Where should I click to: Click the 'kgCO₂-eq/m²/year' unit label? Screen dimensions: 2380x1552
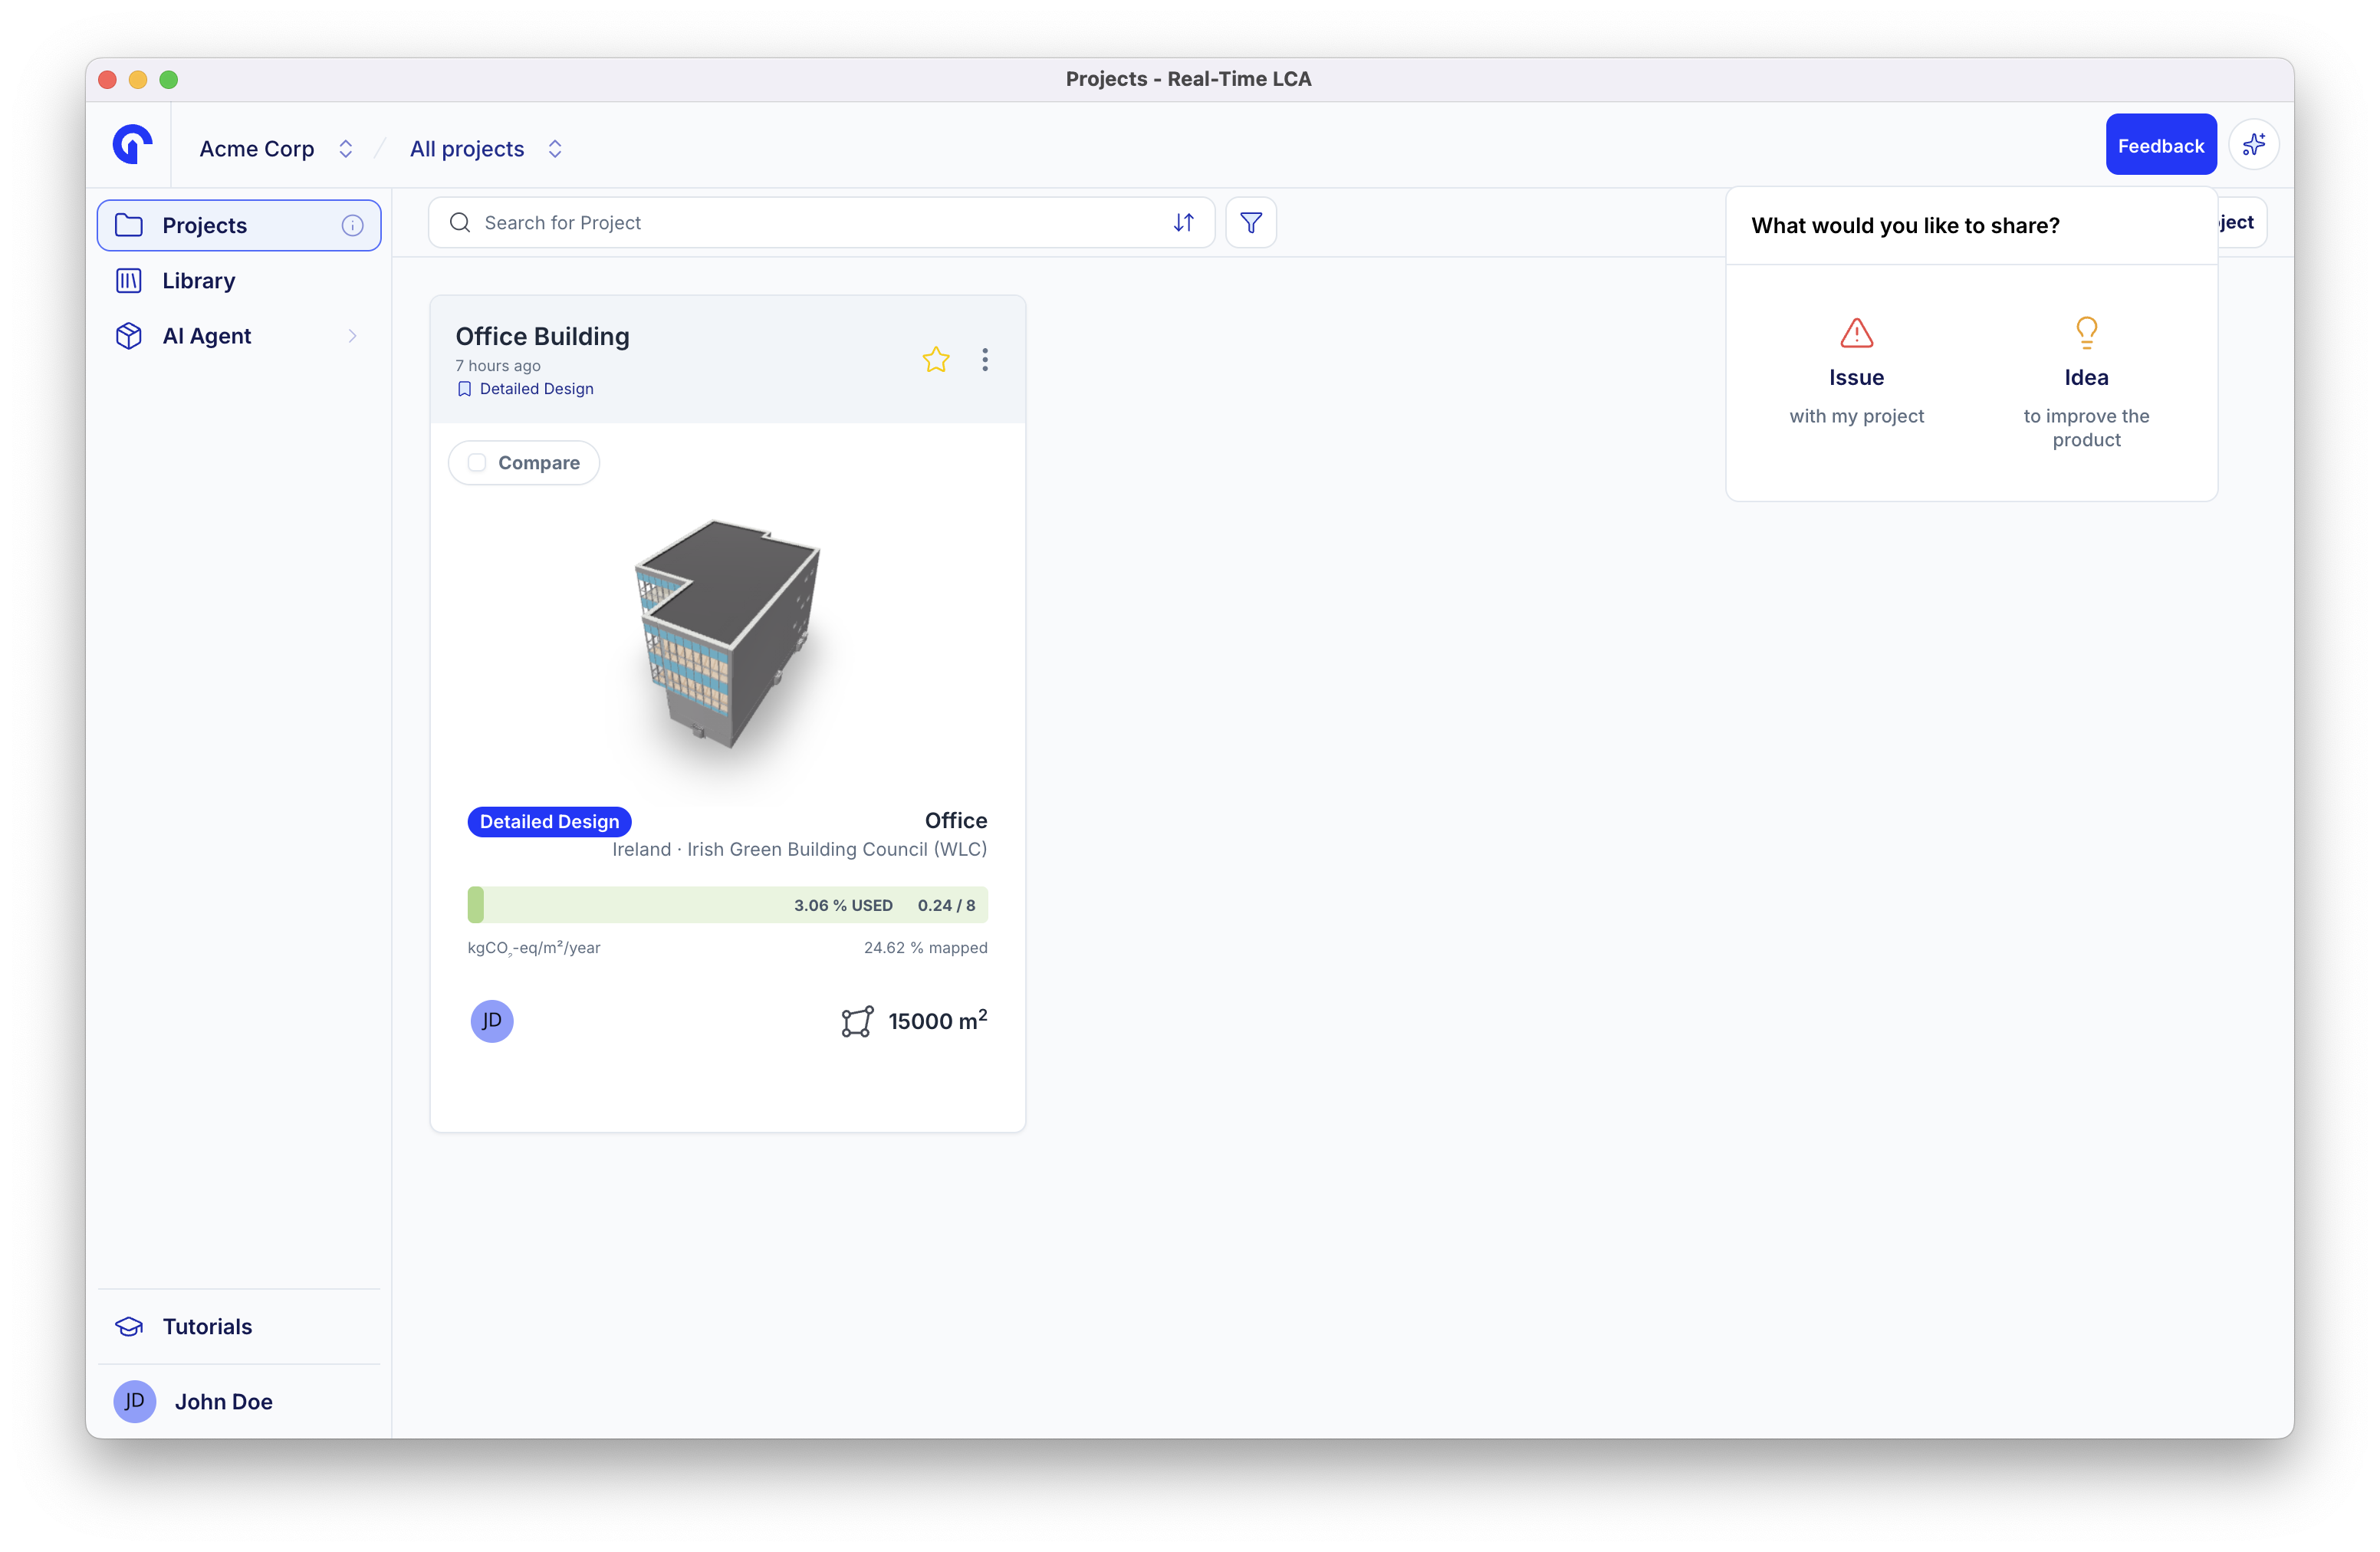point(533,948)
